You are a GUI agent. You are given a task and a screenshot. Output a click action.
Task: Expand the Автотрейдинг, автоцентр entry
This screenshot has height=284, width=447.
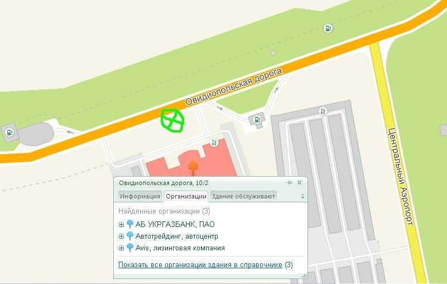pos(121,236)
